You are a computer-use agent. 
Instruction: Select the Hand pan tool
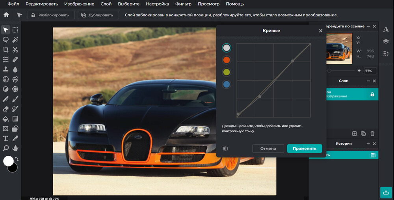15,148
